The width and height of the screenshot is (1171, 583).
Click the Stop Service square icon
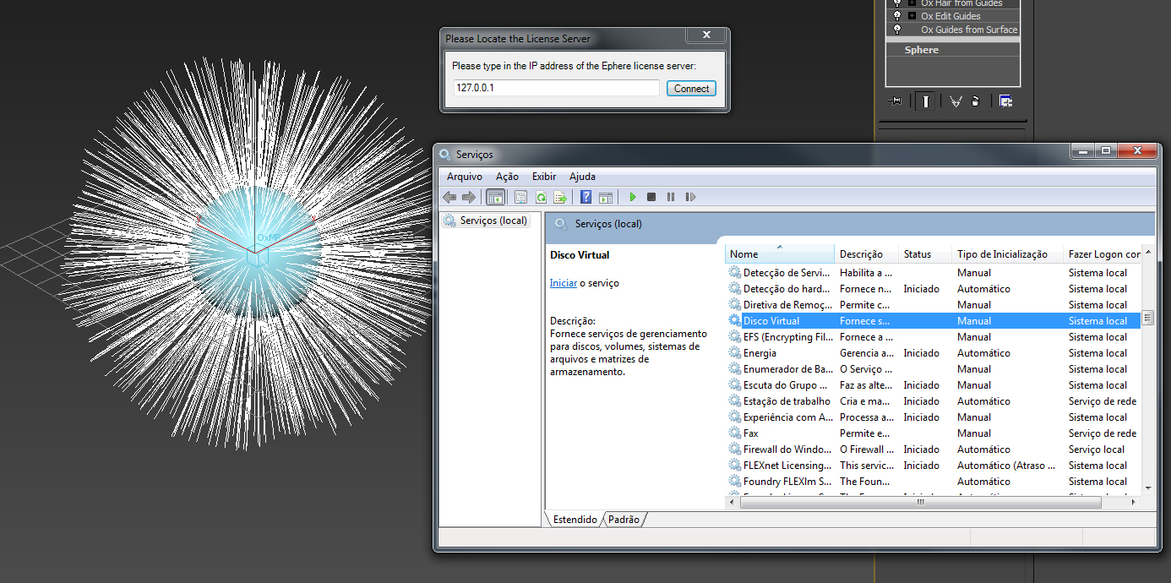[x=651, y=197]
